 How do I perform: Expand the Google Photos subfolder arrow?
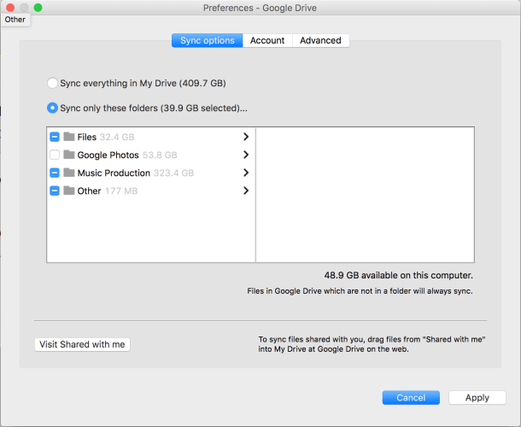pyautogui.click(x=246, y=155)
